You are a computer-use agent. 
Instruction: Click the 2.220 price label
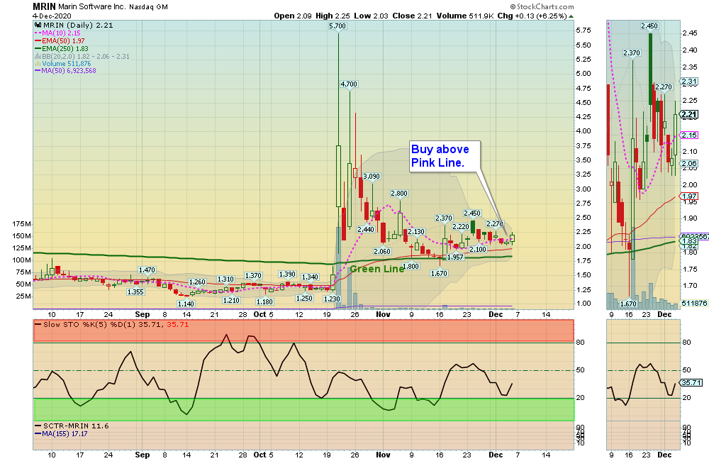pos(461,227)
